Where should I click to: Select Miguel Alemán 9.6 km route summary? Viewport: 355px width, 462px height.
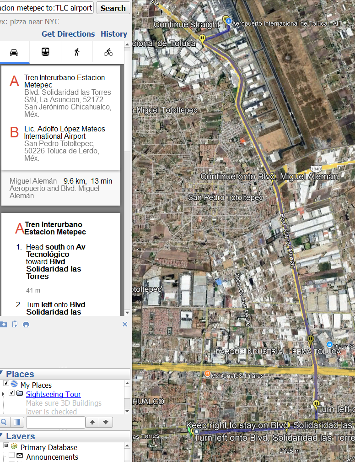coord(61,188)
